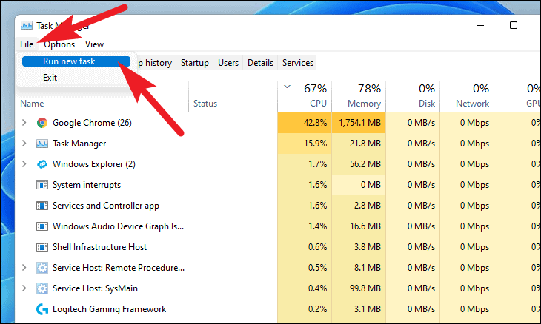541x324 pixels.
Task: Switch to the Startup tab
Action: [x=195, y=63]
